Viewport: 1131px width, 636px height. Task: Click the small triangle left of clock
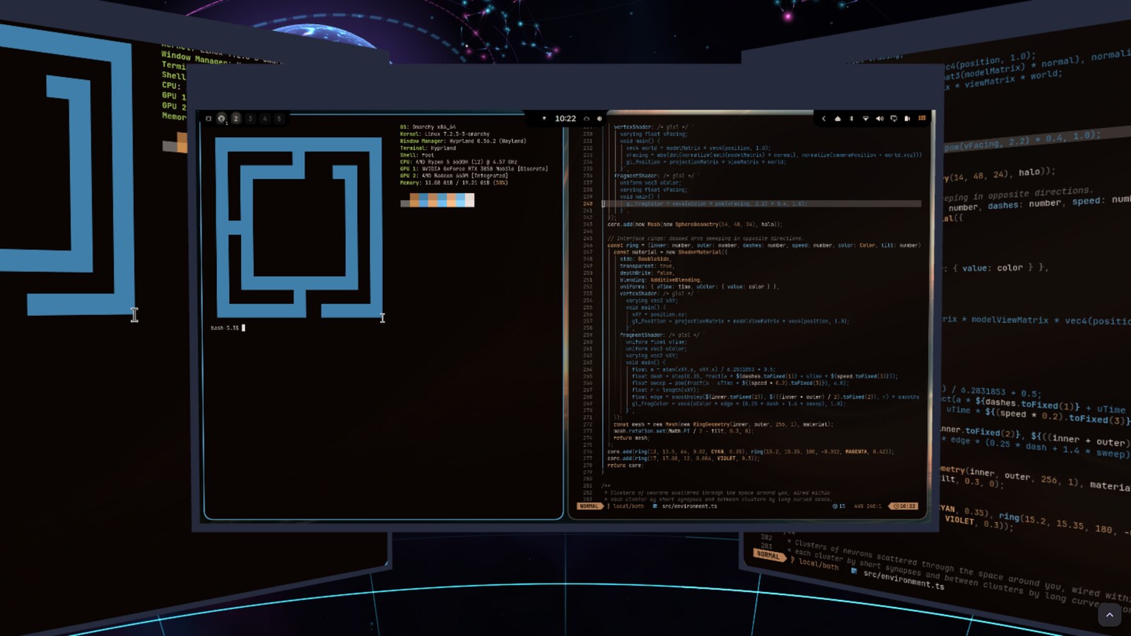point(544,118)
